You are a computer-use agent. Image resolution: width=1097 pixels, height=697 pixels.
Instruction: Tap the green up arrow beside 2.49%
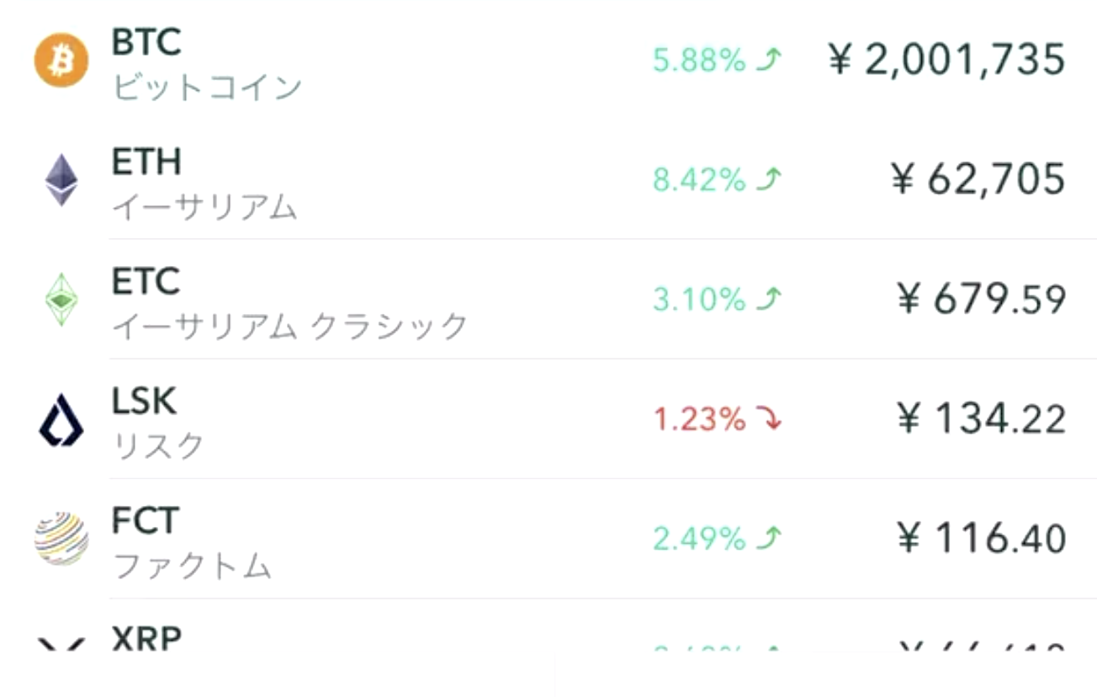[769, 538]
